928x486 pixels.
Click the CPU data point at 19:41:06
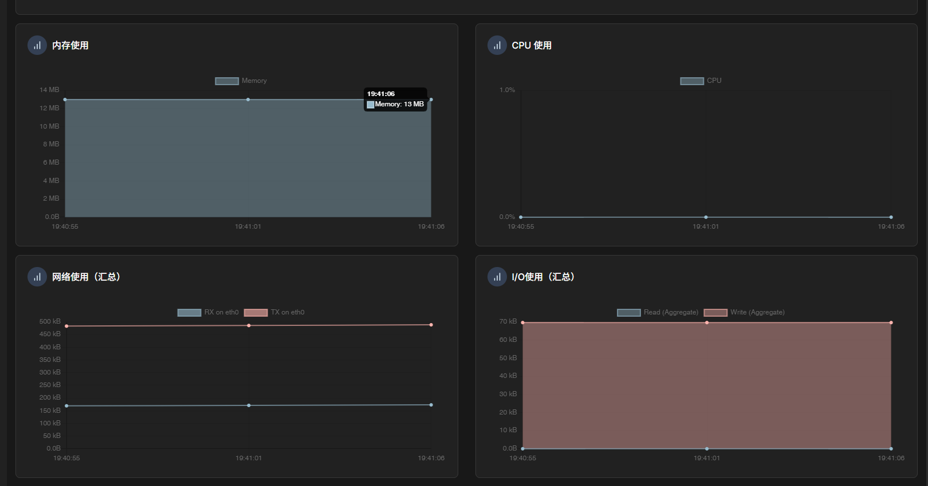point(891,217)
